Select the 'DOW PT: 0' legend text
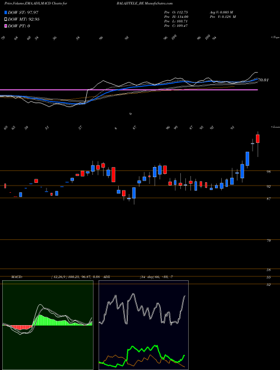Screen dimensions: 280x370 click(x=19, y=26)
